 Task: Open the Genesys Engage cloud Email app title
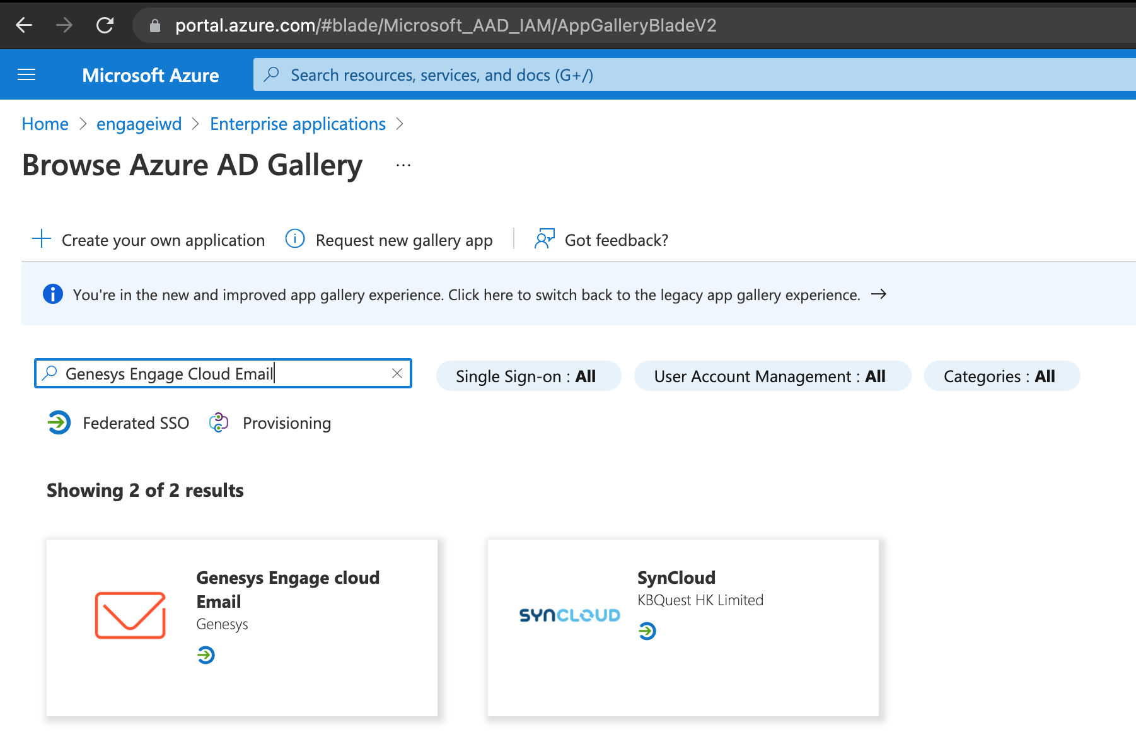[288, 589]
